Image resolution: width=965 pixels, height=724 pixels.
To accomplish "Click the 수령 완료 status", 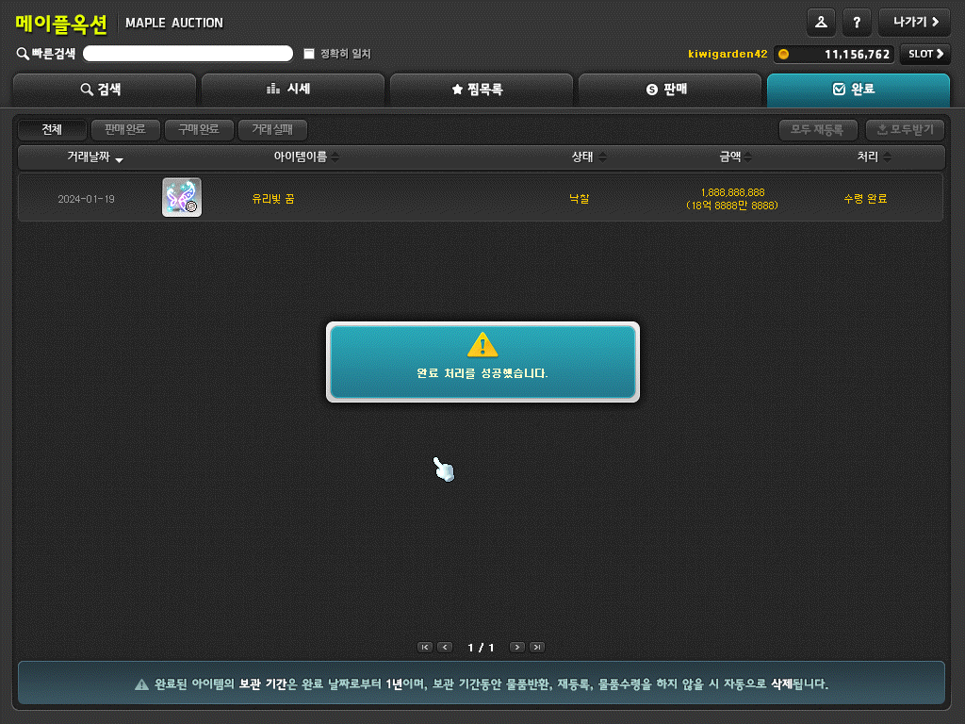I will tap(865, 199).
